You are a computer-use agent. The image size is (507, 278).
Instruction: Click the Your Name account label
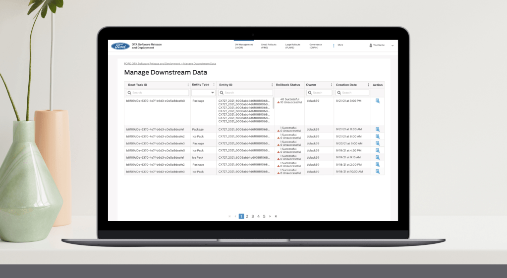[x=379, y=45]
